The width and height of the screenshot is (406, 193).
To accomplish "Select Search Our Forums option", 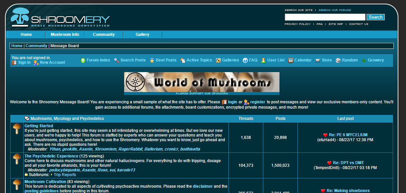I will click(x=335, y=10).
